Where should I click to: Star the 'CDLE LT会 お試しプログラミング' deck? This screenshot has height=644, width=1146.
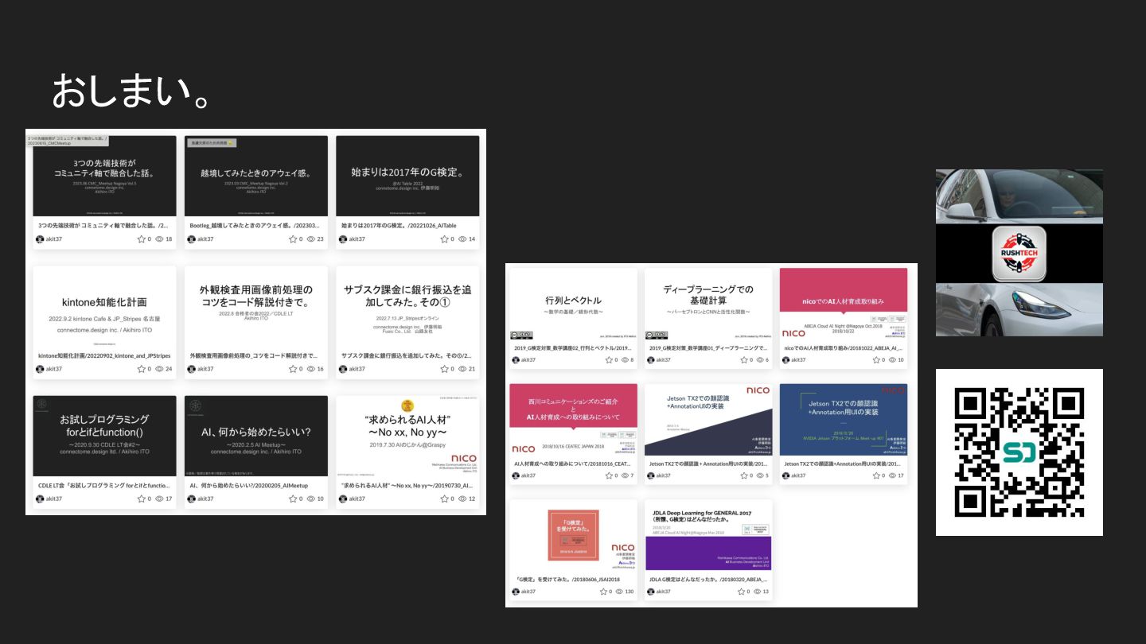(x=142, y=499)
